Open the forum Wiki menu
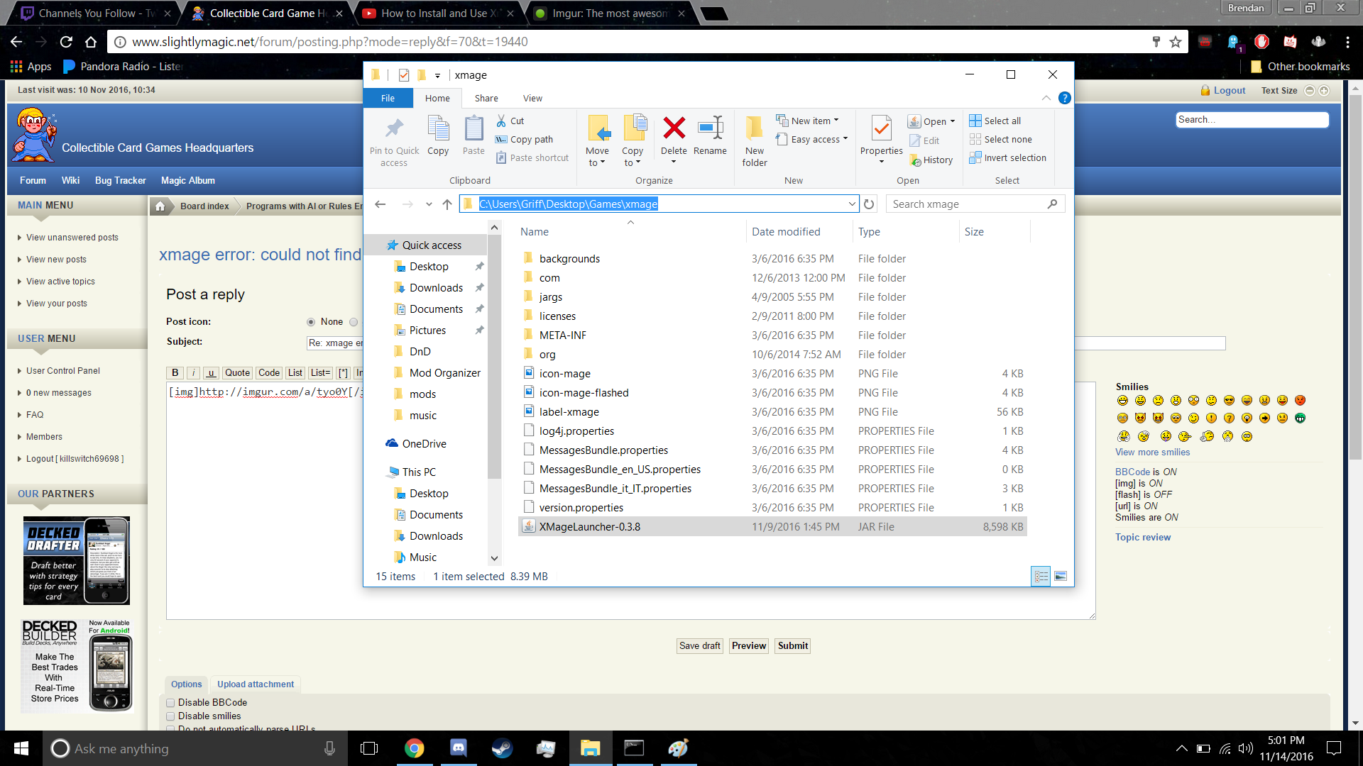The width and height of the screenshot is (1363, 766). pyautogui.click(x=70, y=181)
